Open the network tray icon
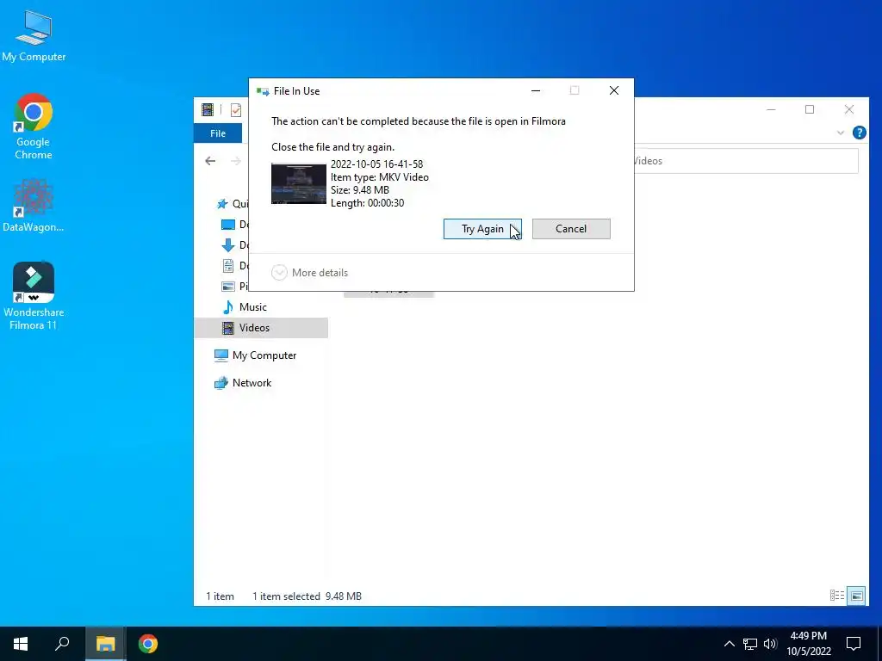The width and height of the screenshot is (882, 661). pyautogui.click(x=750, y=644)
